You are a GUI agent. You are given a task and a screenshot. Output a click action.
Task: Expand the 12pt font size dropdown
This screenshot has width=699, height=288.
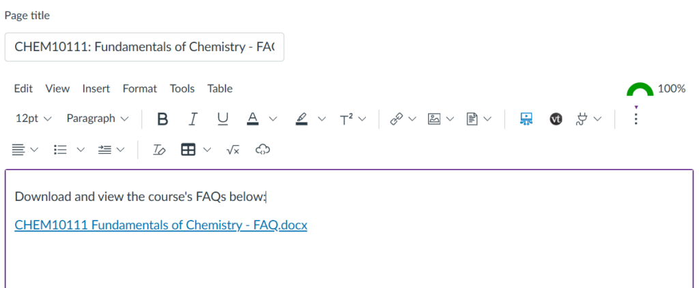(33, 118)
